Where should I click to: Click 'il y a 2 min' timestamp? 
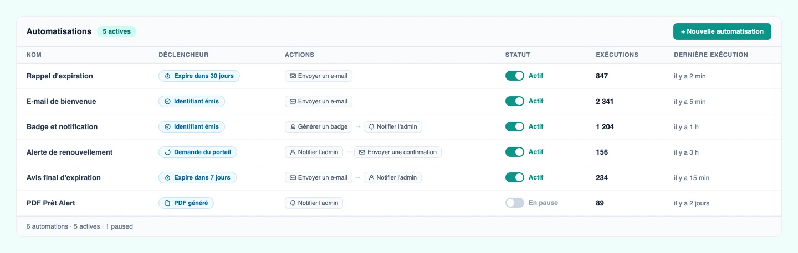pyautogui.click(x=690, y=76)
